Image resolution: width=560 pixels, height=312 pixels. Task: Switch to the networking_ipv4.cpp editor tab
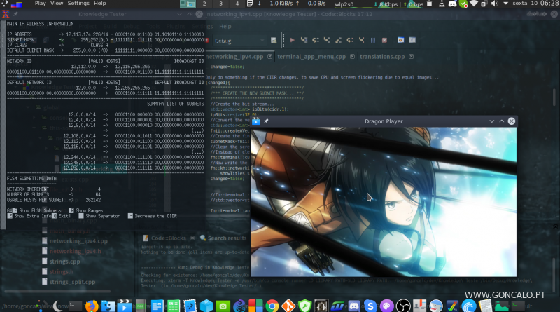(x=234, y=57)
